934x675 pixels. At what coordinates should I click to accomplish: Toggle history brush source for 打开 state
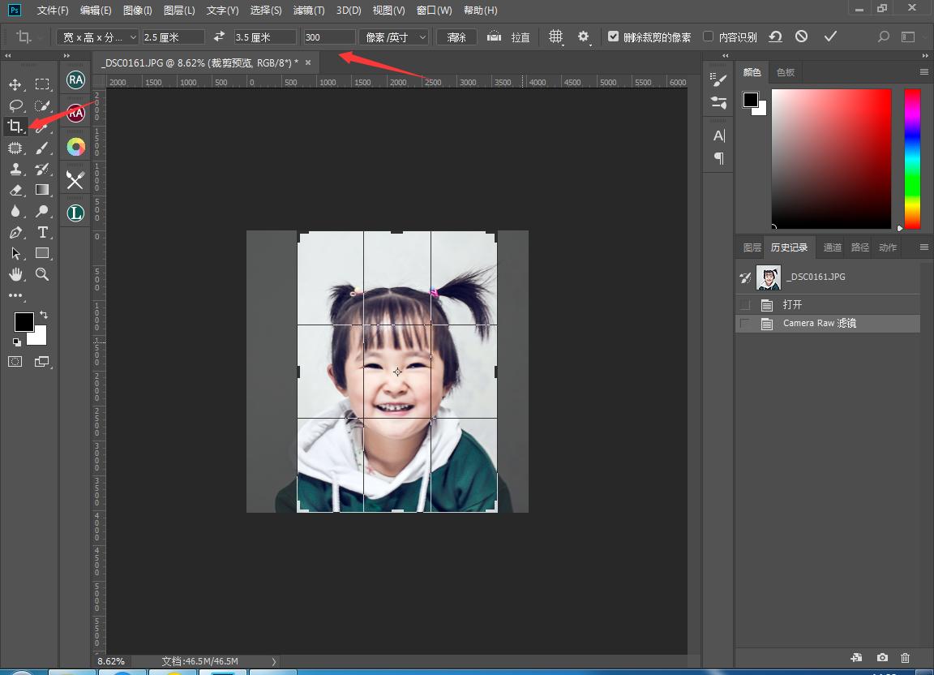click(x=745, y=305)
